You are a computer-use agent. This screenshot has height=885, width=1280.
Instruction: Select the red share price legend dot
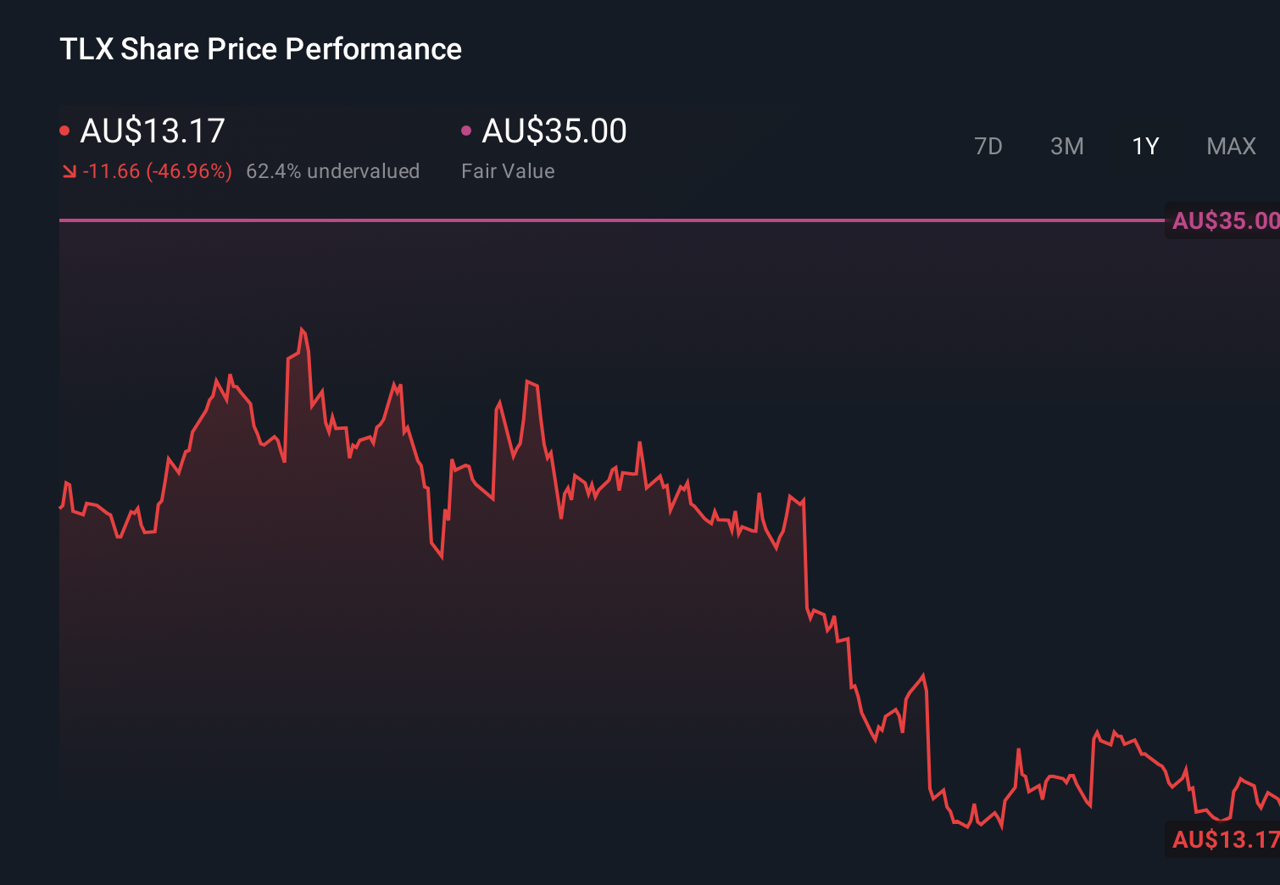click(x=65, y=130)
